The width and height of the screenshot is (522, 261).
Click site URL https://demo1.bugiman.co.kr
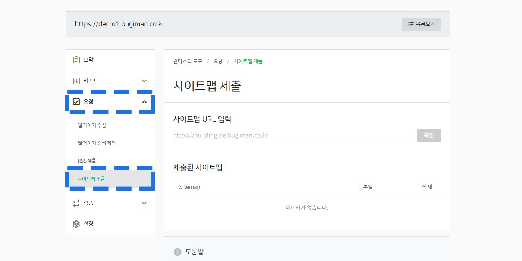[x=120, y=24]
